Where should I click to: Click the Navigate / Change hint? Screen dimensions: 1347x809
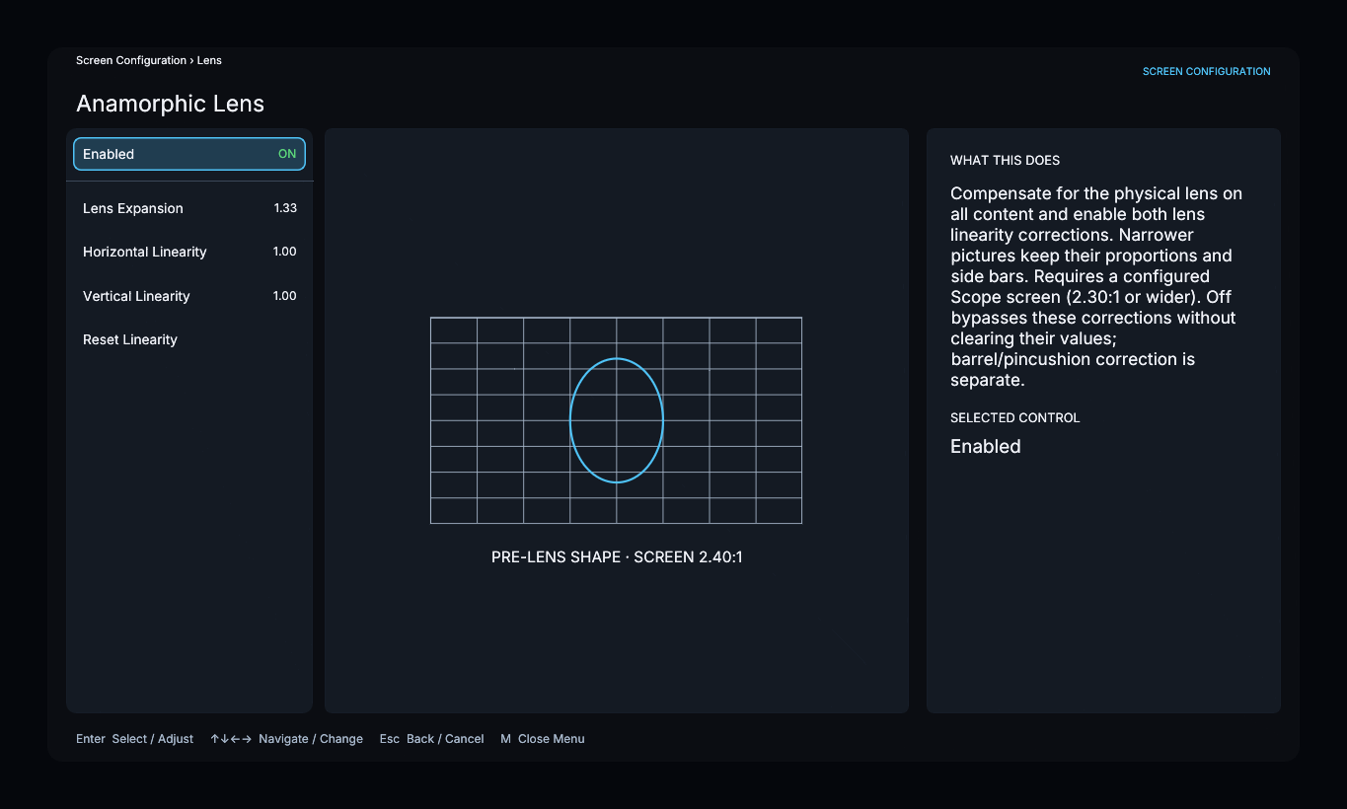[x=286, y=739]
